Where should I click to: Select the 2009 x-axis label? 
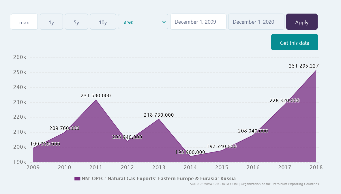tap(33, 167)
